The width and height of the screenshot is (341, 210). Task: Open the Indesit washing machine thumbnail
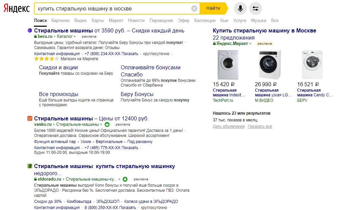[228, 65]
